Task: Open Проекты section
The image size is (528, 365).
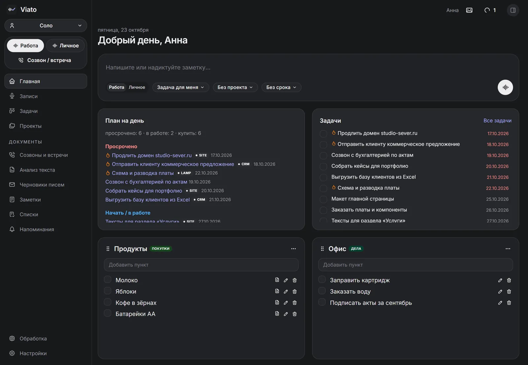Action: tap(46, 126)
